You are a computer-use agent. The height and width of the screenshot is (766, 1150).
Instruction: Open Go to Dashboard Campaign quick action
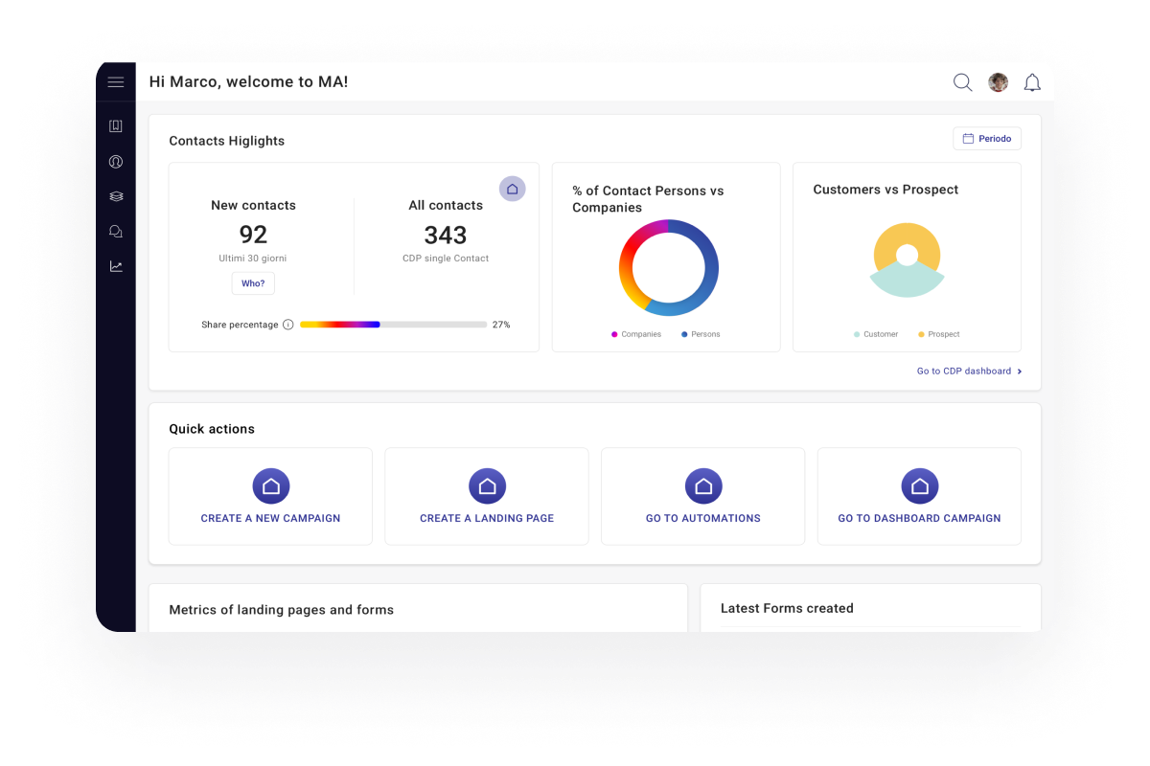[919, 497]
